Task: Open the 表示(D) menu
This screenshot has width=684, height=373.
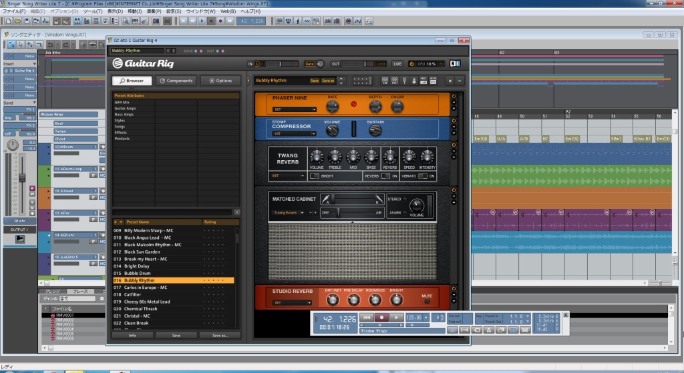Action: (x=115, y=11)
